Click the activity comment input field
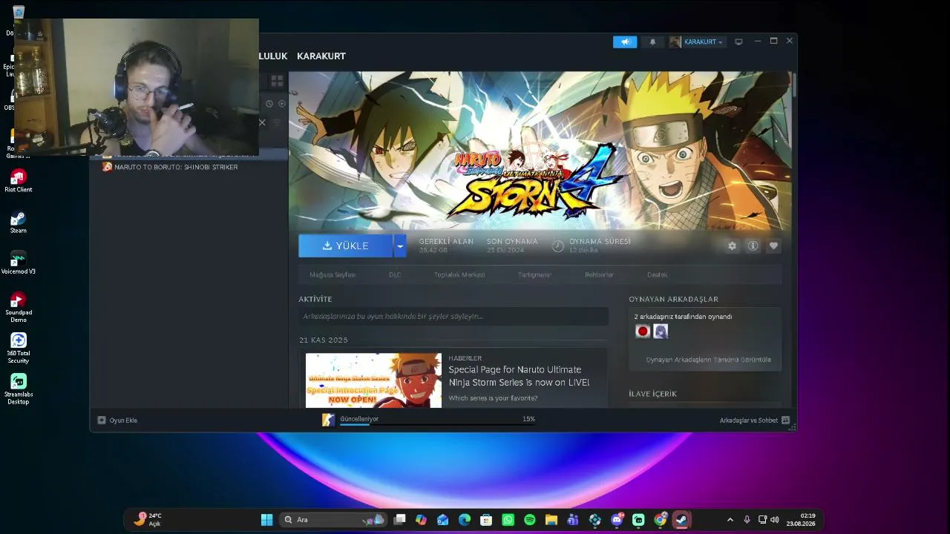This screenshot has height=534, width=950. pos(453,317)
